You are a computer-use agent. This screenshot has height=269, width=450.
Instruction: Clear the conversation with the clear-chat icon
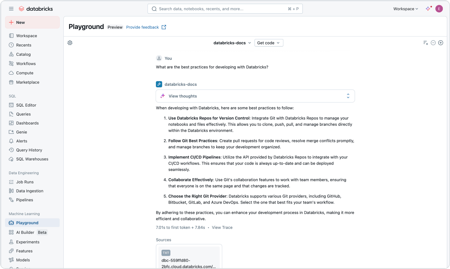point(425,43)
